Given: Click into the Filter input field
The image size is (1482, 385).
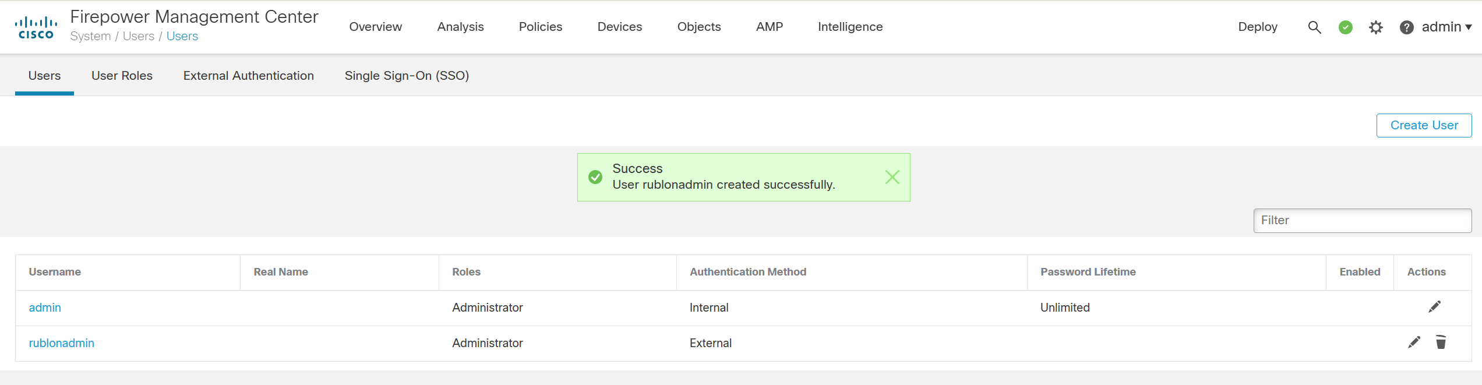Looking at the screenshot, I should pyautogui.click(x=1362, y=220).
